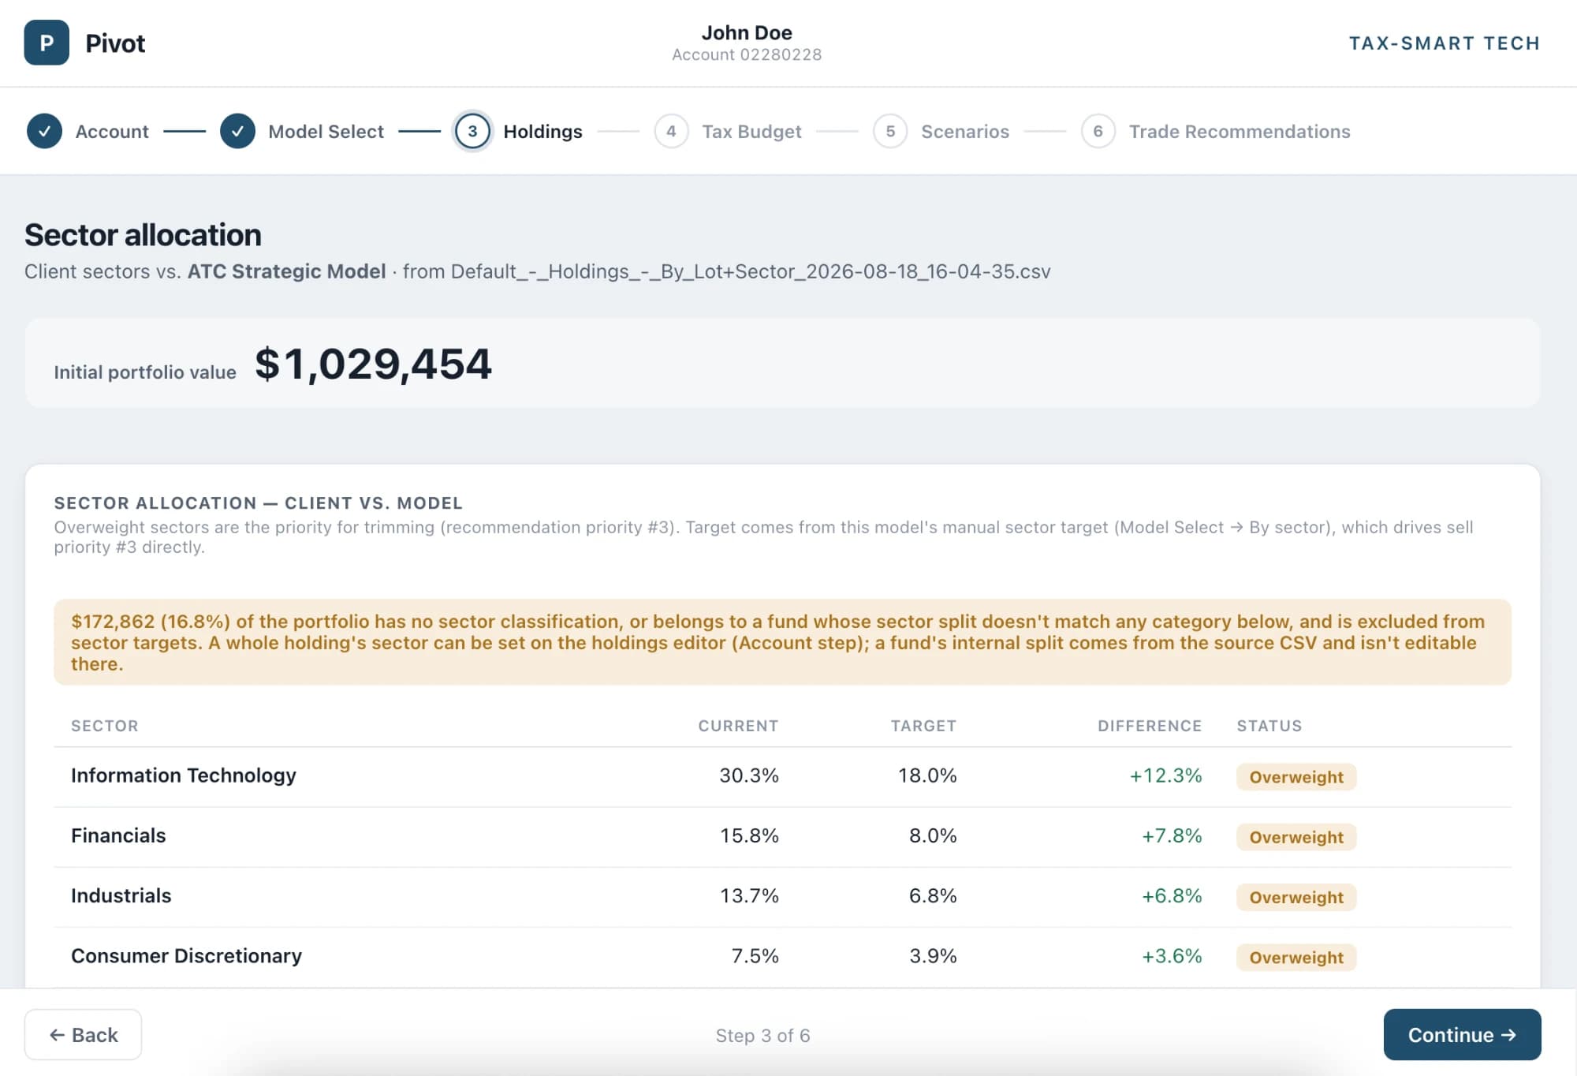
Task: Click the CURRENT column header
Action: [x=738, y=726]
